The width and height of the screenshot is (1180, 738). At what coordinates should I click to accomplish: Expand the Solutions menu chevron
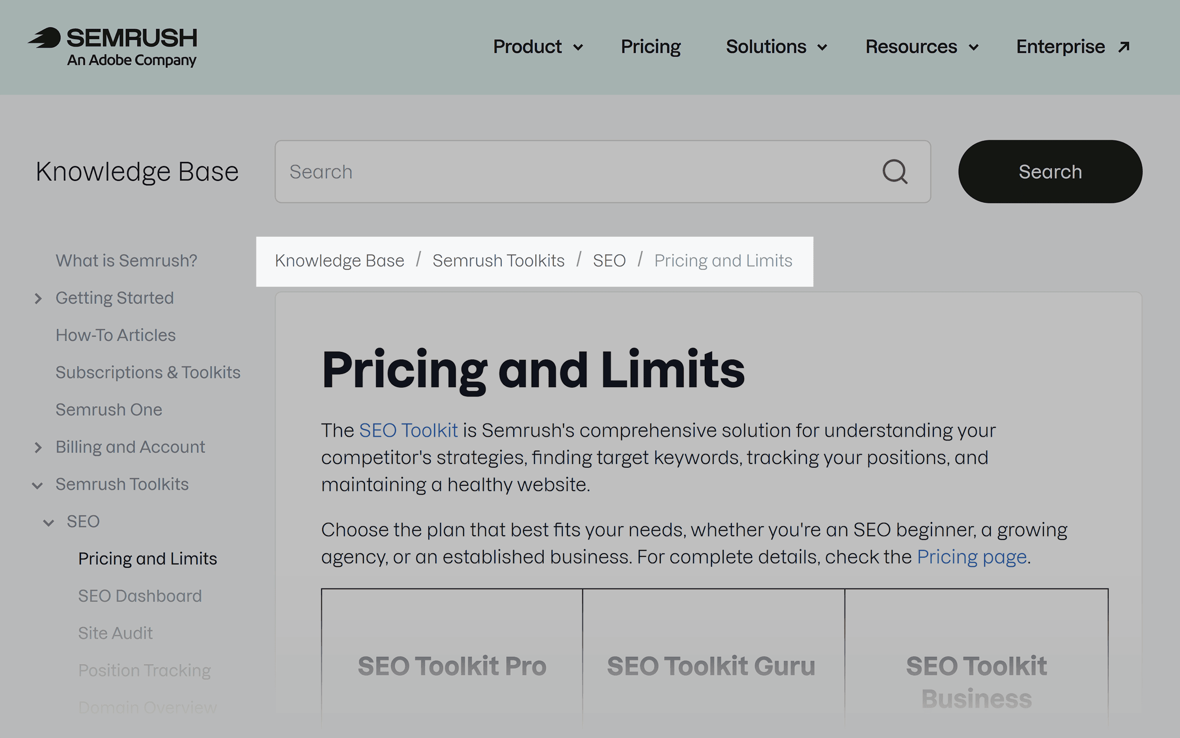click(x=823, y=47)
